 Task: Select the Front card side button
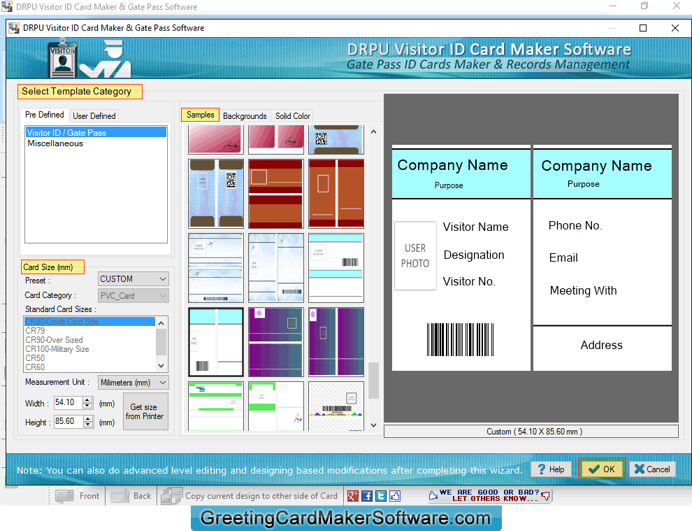(78, 495)
